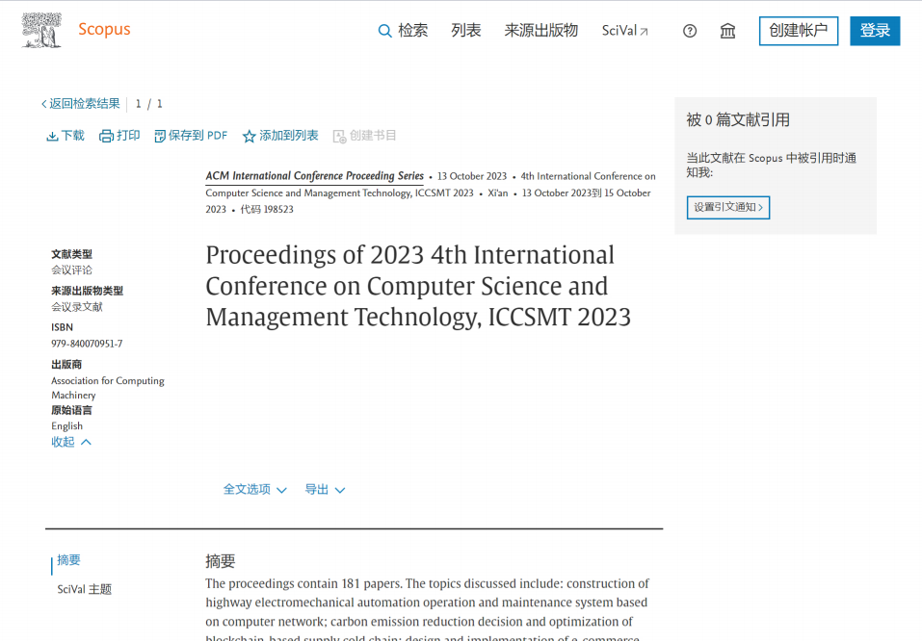The height and width of the screenshot is (641, 922).
Task: Open the 列表 lists menu
Action: coord(465,31)
